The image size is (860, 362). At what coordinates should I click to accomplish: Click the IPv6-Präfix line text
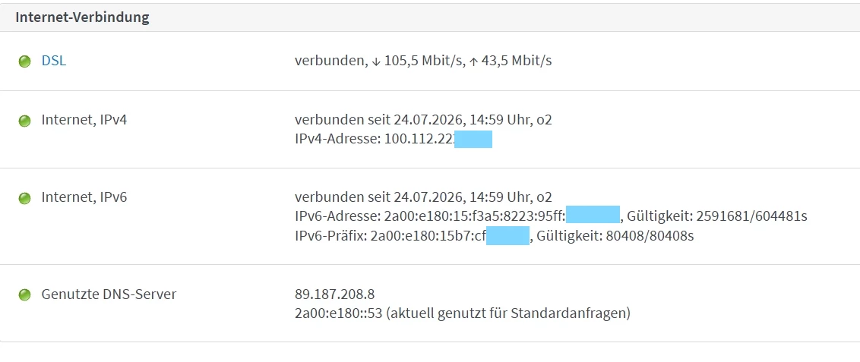coord(494,237)
